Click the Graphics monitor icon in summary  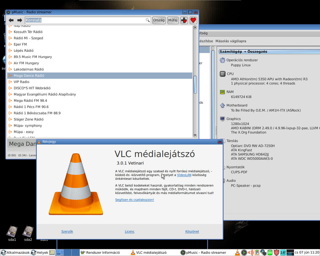222,119
